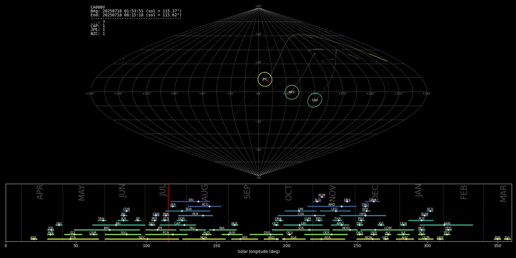Click the 'NZC: 1' count in header

[x=98, y=34]
